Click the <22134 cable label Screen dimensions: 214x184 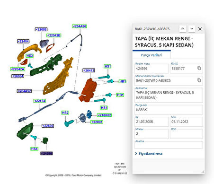(40, 101)
